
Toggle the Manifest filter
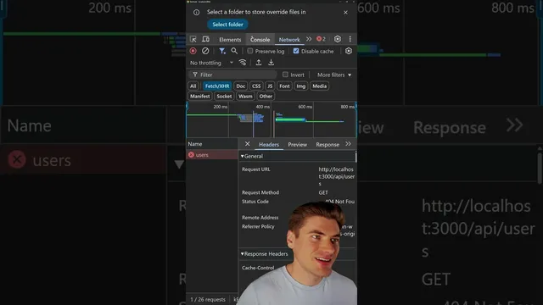click(x=200, y=97)
